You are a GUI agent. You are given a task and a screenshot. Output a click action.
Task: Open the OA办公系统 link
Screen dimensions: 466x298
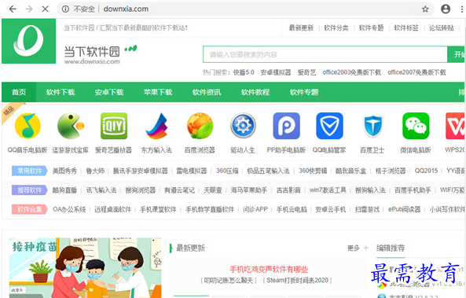click(x=69, y=209)
